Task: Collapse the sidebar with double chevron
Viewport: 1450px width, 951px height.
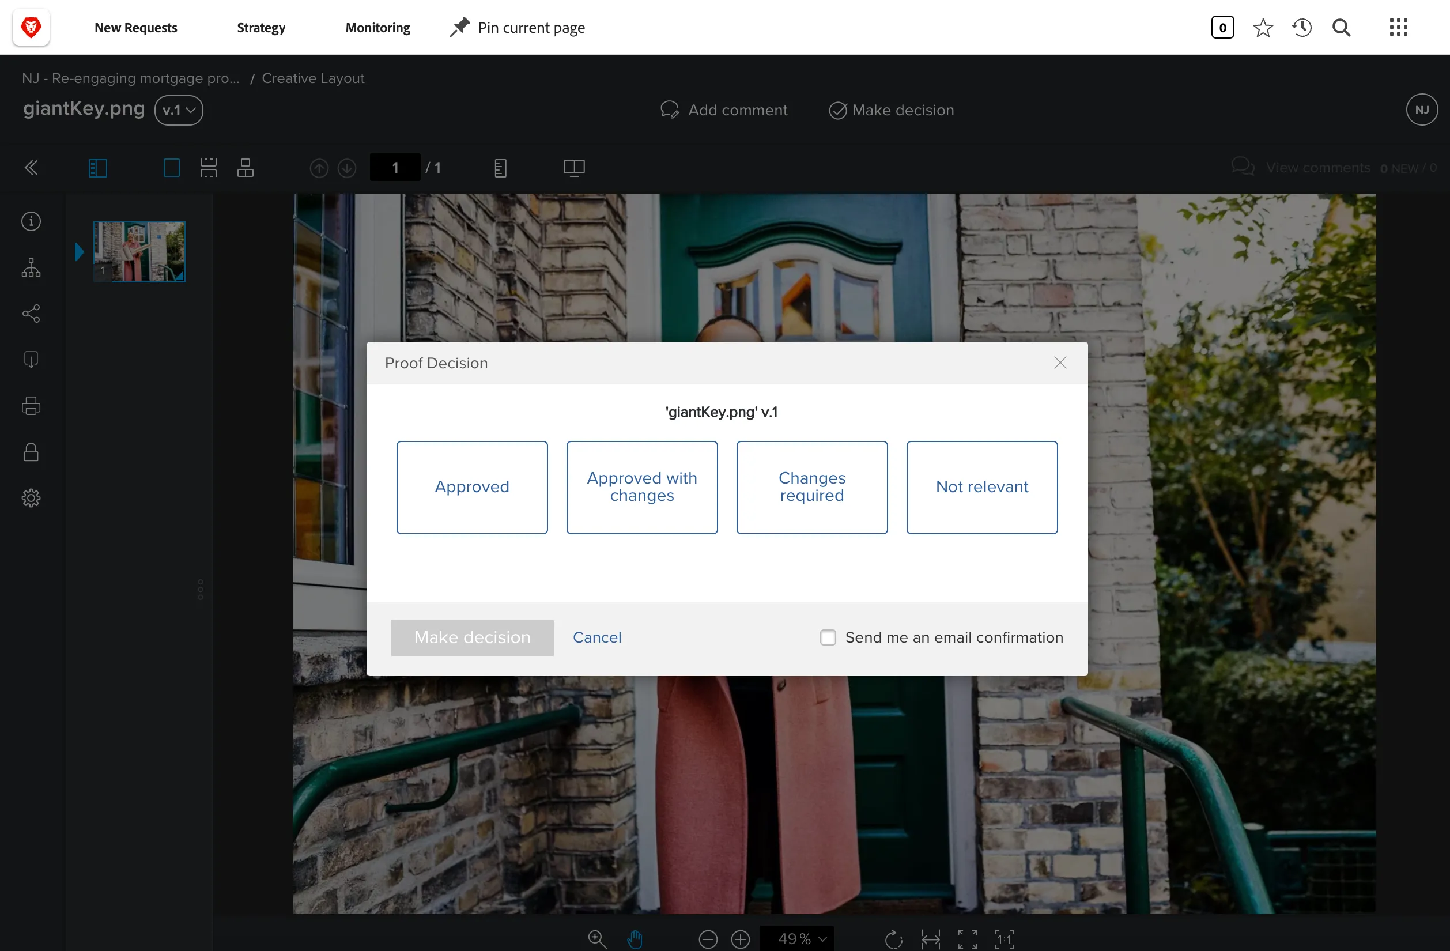Action: click(31, 168)
